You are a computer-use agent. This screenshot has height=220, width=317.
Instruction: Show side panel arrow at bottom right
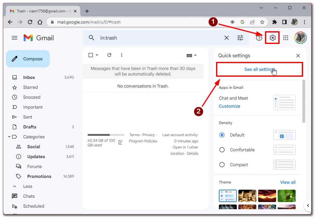click(x=308, y=206)
